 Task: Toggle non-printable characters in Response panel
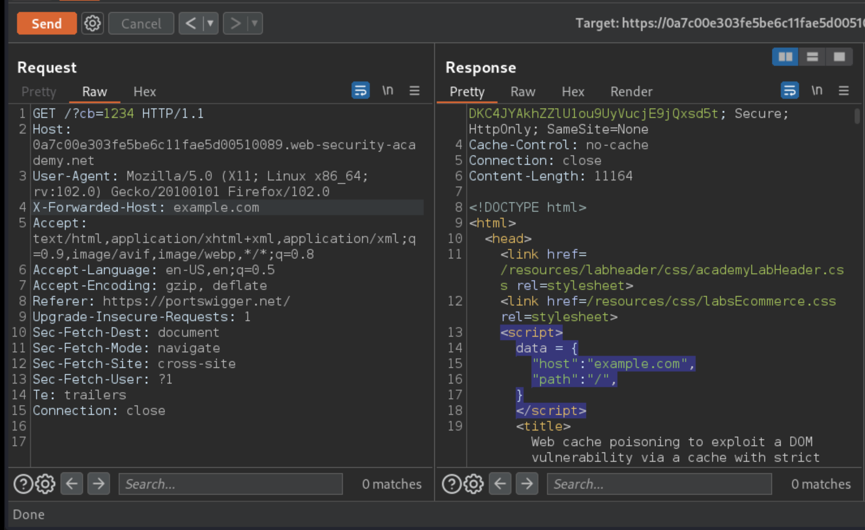[817, 90]
